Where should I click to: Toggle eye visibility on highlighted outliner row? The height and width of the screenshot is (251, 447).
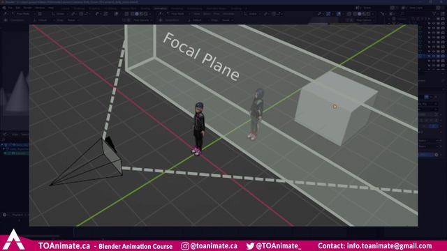[x=434, y=56]
